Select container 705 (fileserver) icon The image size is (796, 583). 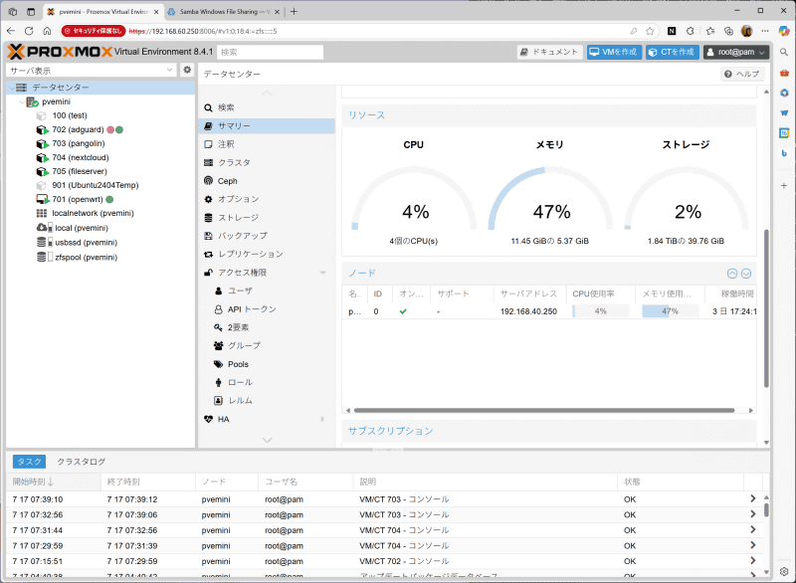(42, 172)
